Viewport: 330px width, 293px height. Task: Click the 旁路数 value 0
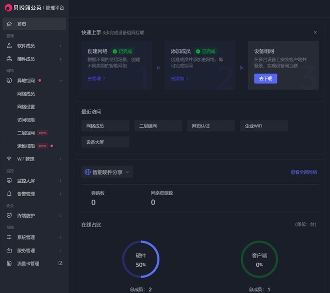[x=93, y=202]
